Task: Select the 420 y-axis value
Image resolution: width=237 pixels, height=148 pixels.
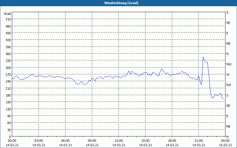Action: point(8,40)
